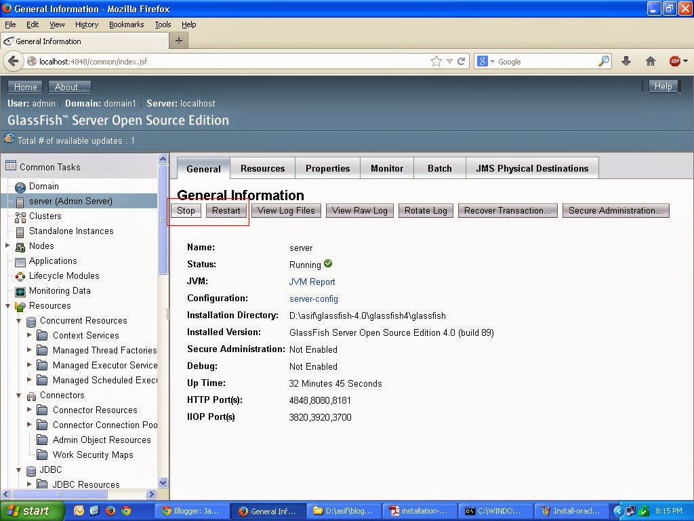Click the Help button in the header
This screenshot has height=521, width=694.
663,86
